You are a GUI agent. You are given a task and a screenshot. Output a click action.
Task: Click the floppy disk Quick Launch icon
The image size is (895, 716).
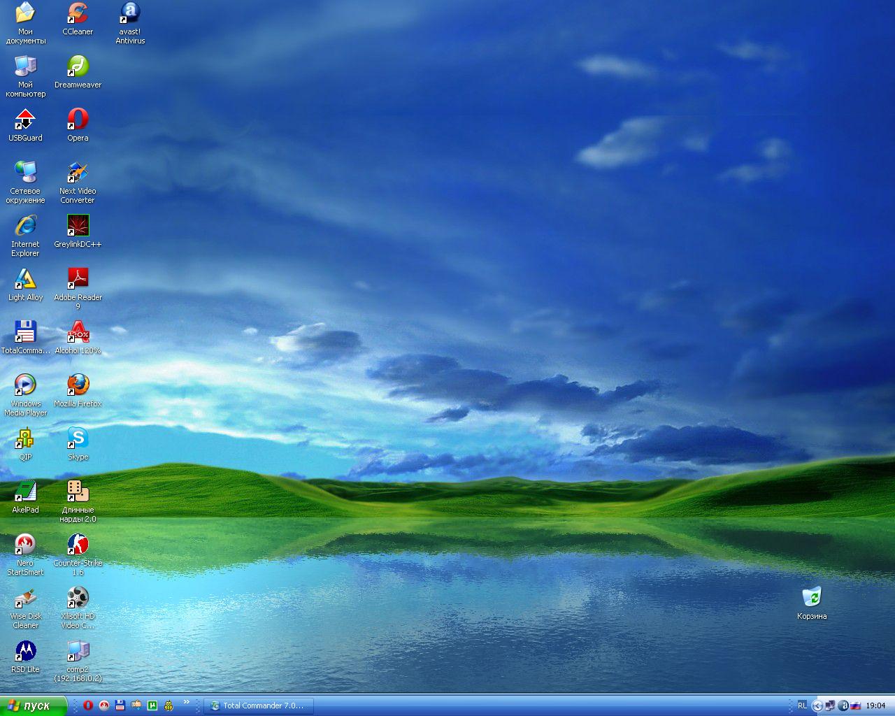coord(120,706)
